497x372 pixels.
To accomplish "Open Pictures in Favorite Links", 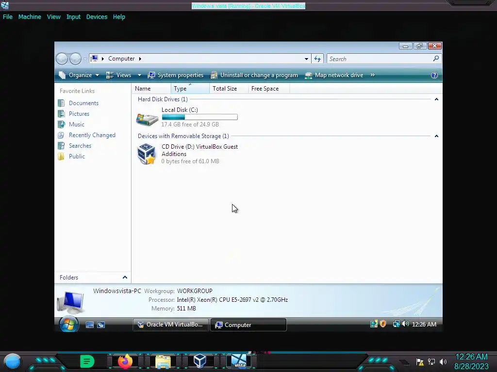I will point(79,113).
